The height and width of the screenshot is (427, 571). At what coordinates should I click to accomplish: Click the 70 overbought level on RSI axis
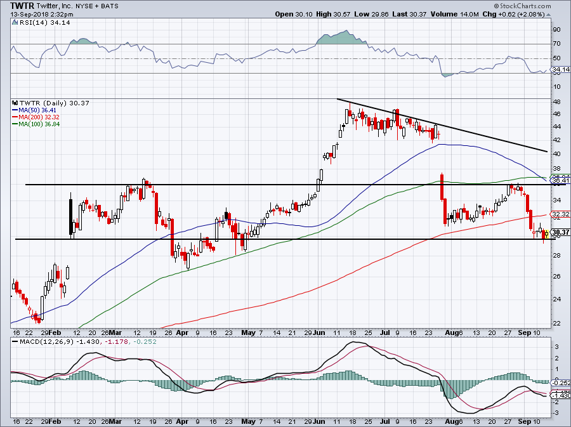click(x=557, y=44)
